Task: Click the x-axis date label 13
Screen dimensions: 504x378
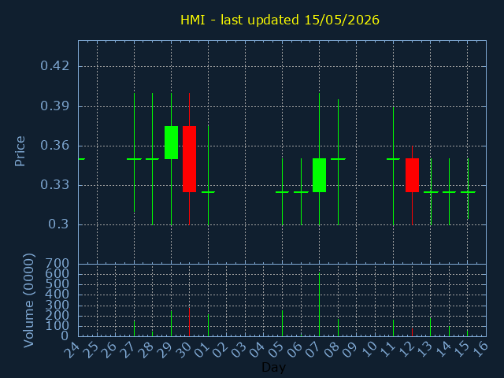Action: click(424, 350)
